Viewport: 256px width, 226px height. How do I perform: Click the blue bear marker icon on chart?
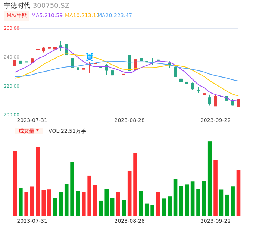tap(90, 57)
